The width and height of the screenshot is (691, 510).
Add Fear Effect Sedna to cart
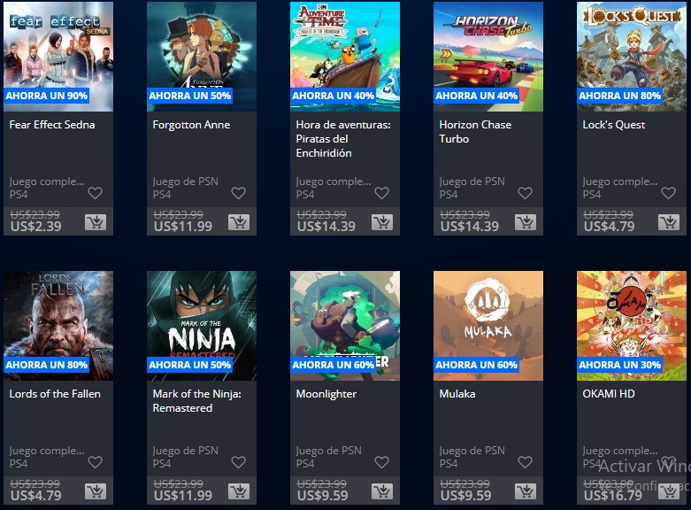pyautogui.click(x=96, y=222)
